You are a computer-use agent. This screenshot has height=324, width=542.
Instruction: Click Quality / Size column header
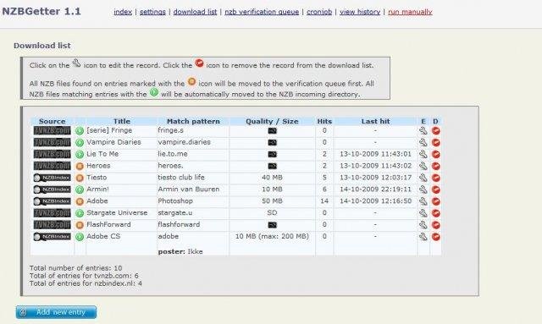pyautogui.click(x=272, y=121)
